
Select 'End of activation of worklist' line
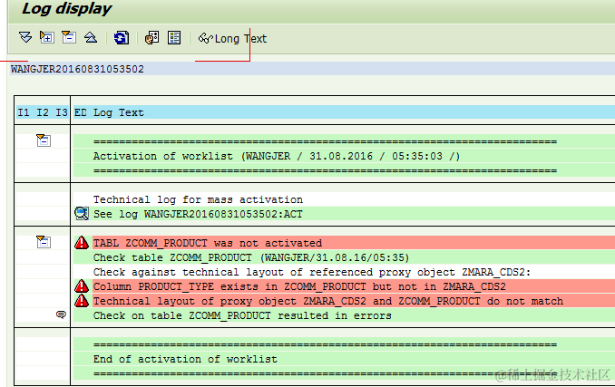pyautogui.click(x=185, y=359)
